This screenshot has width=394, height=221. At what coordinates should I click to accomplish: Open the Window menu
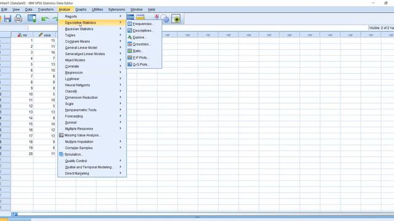(137, 10)
